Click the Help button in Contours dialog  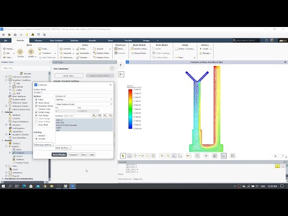point(92,155)
